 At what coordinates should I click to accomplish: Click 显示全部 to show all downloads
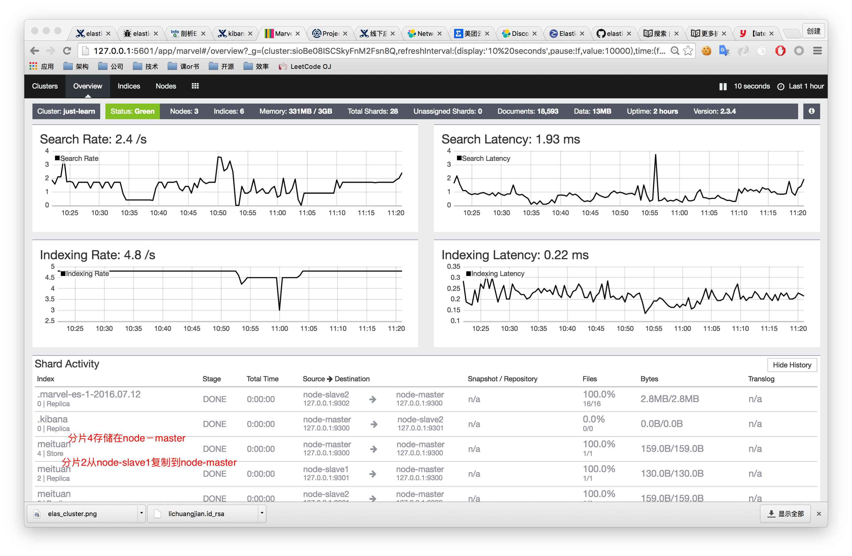pos(785,513)
